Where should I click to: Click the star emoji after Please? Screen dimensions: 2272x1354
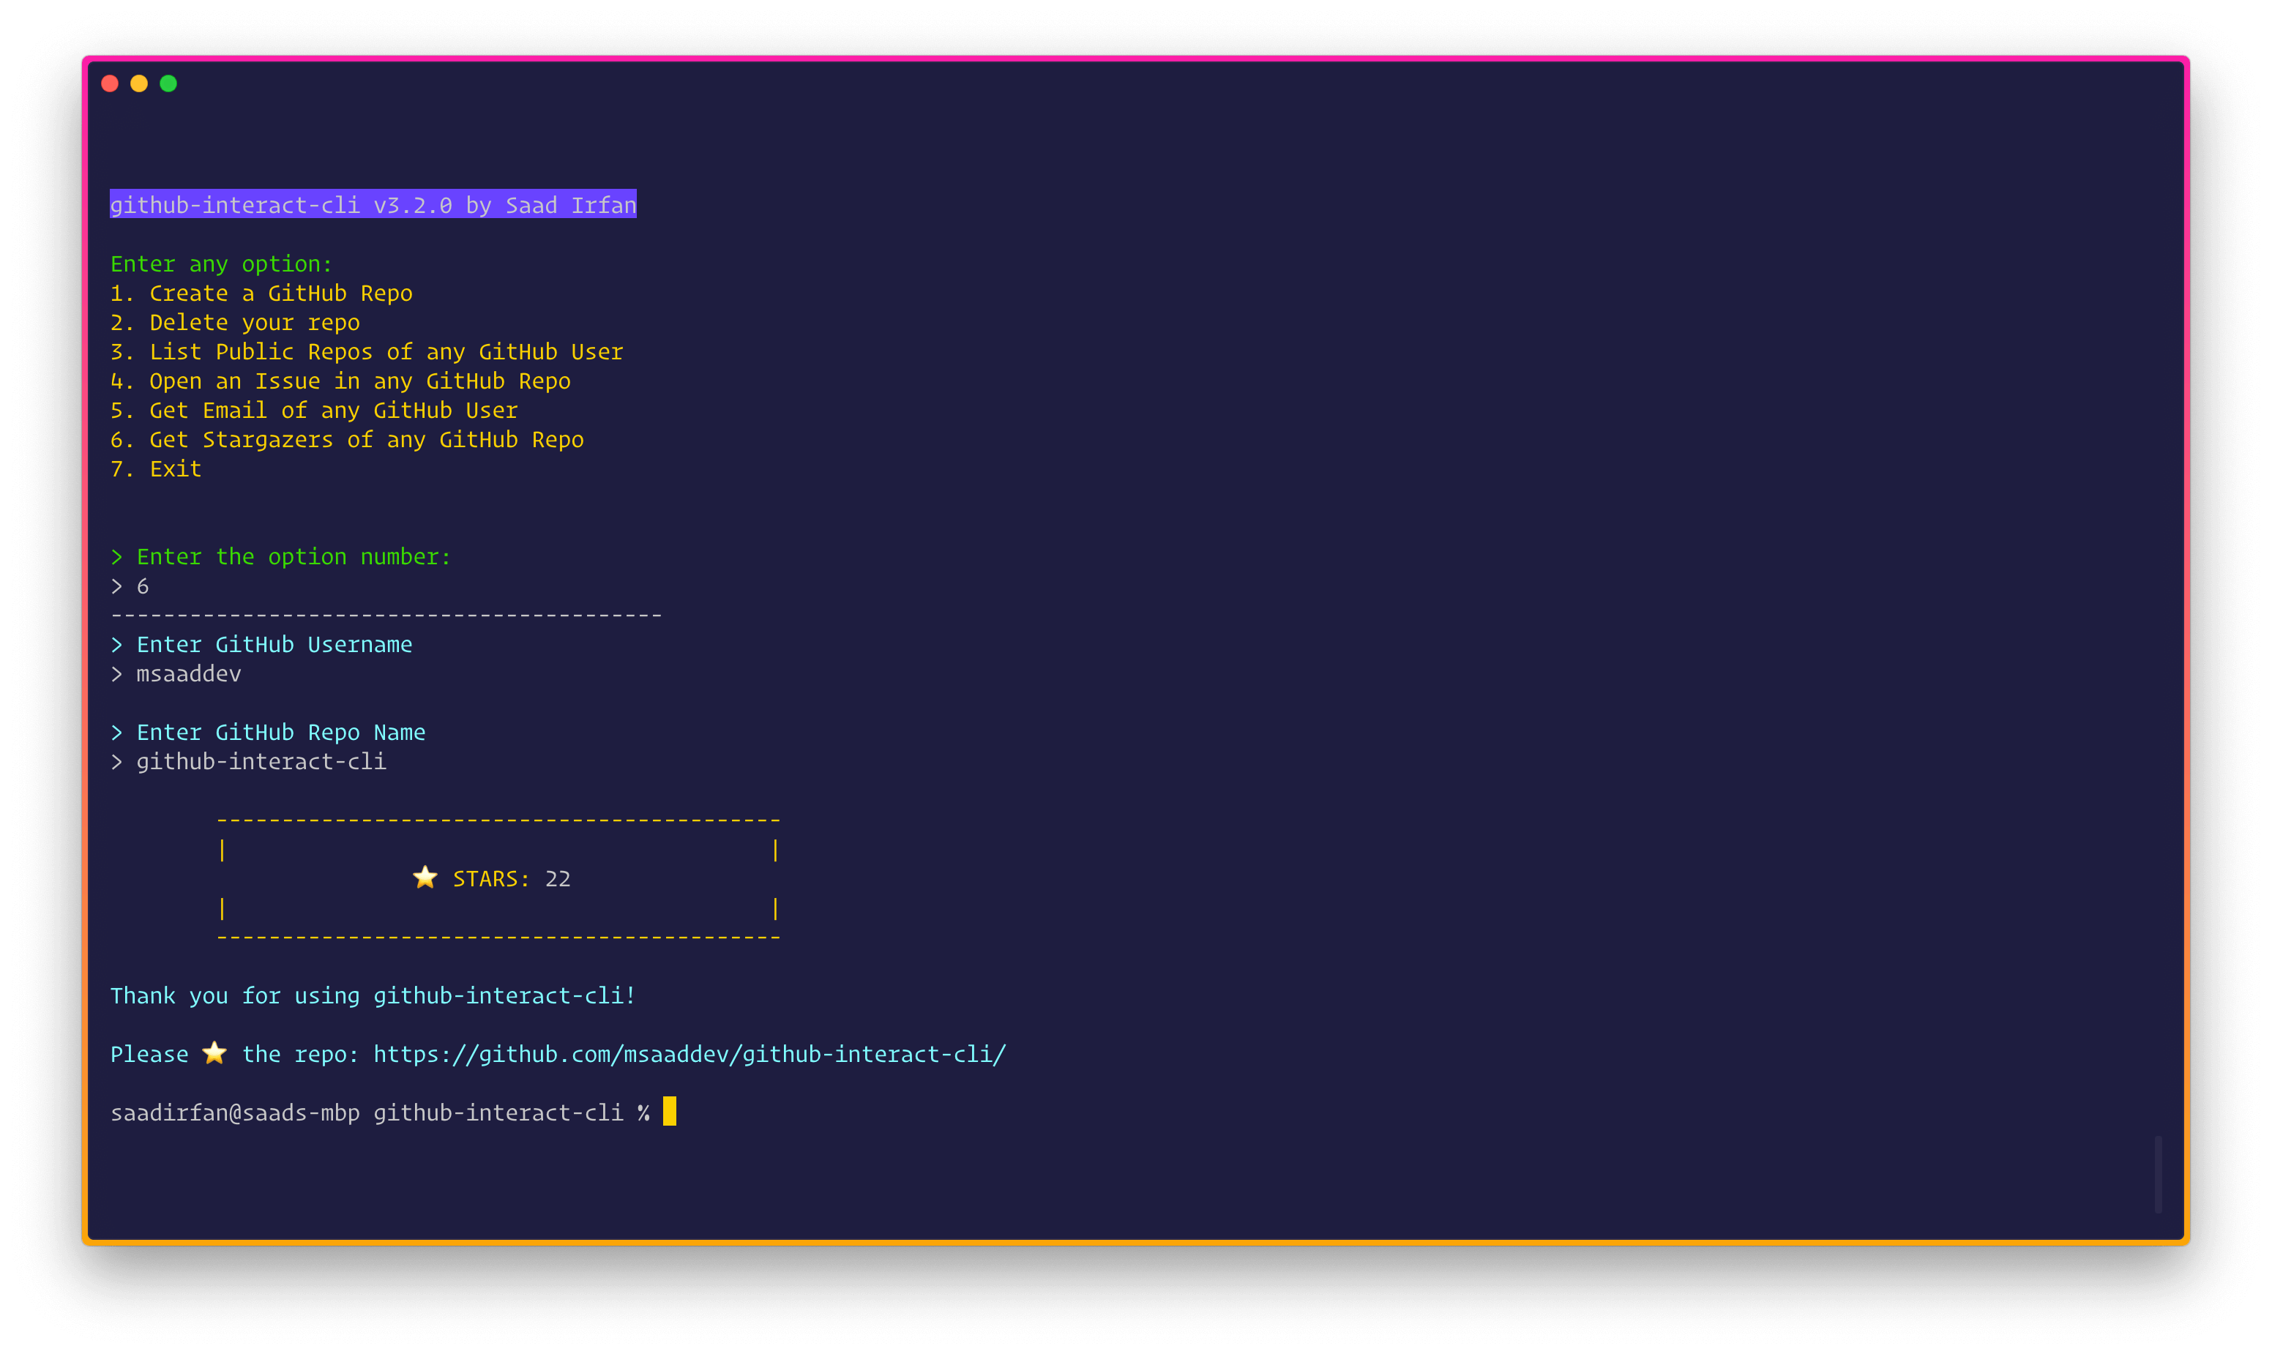pyautogui.click(x=214, y=1053)
